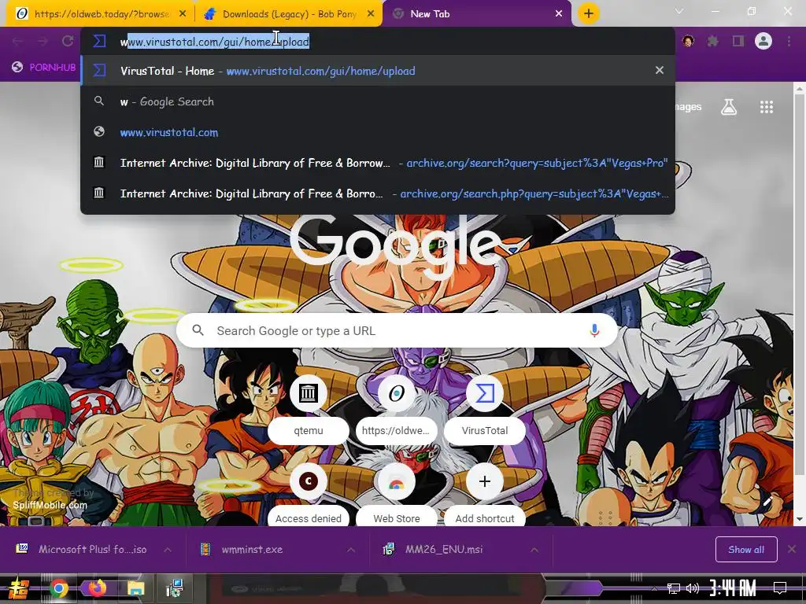Open the Chrome profile avatar
This screenshot has width=806, height=604.
coord(763,41)
